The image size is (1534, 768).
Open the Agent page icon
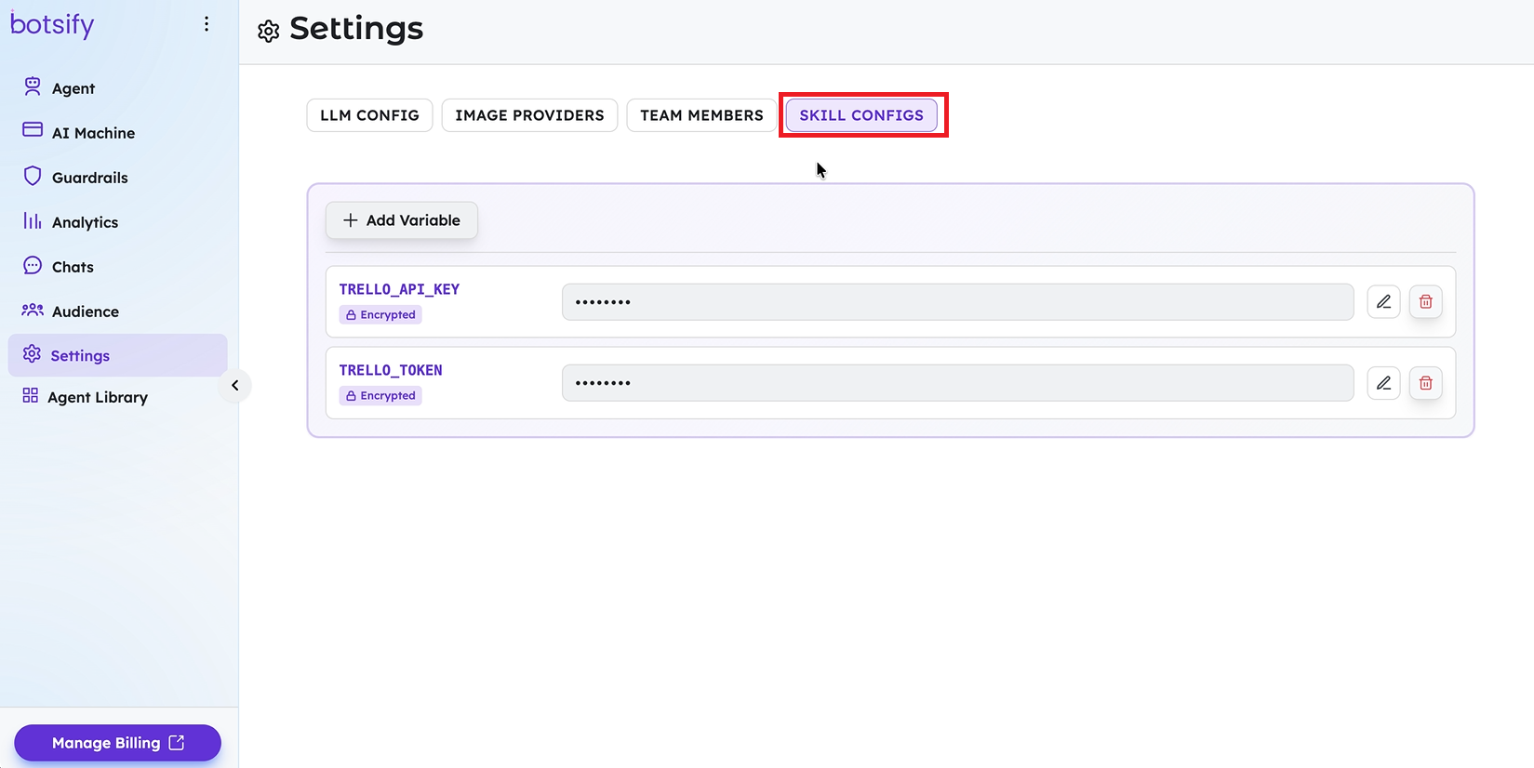[33, 86]
